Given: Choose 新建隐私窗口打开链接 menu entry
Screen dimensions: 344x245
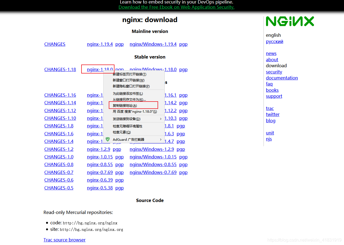Looking at the screenshot, I should (131, 86).
